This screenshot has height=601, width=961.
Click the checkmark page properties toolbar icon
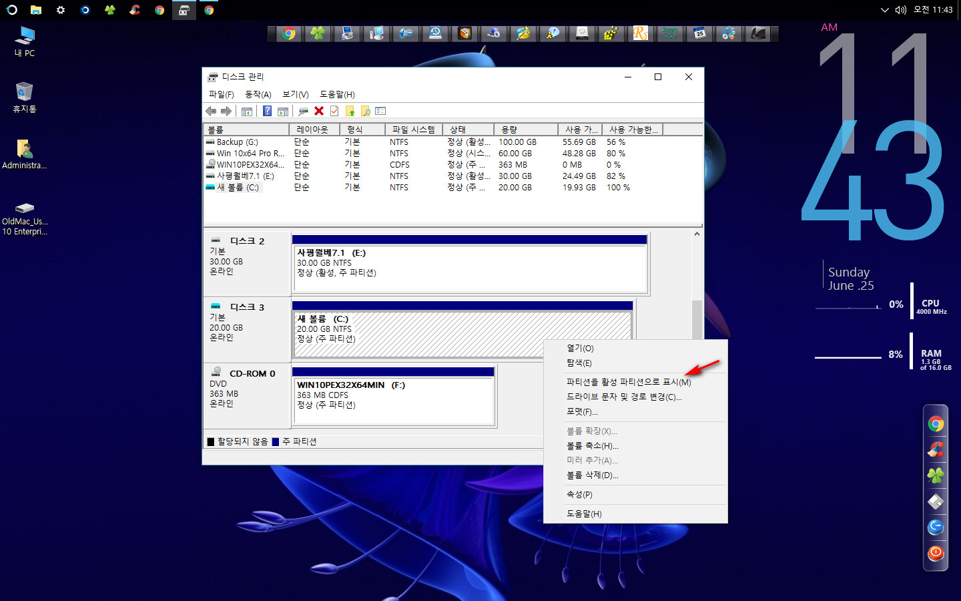point(334,111)
